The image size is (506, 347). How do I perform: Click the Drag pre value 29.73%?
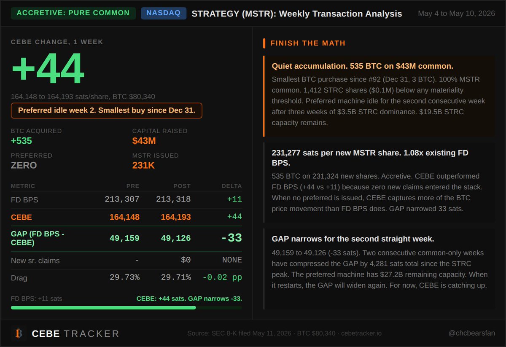[x=124, y=278]
